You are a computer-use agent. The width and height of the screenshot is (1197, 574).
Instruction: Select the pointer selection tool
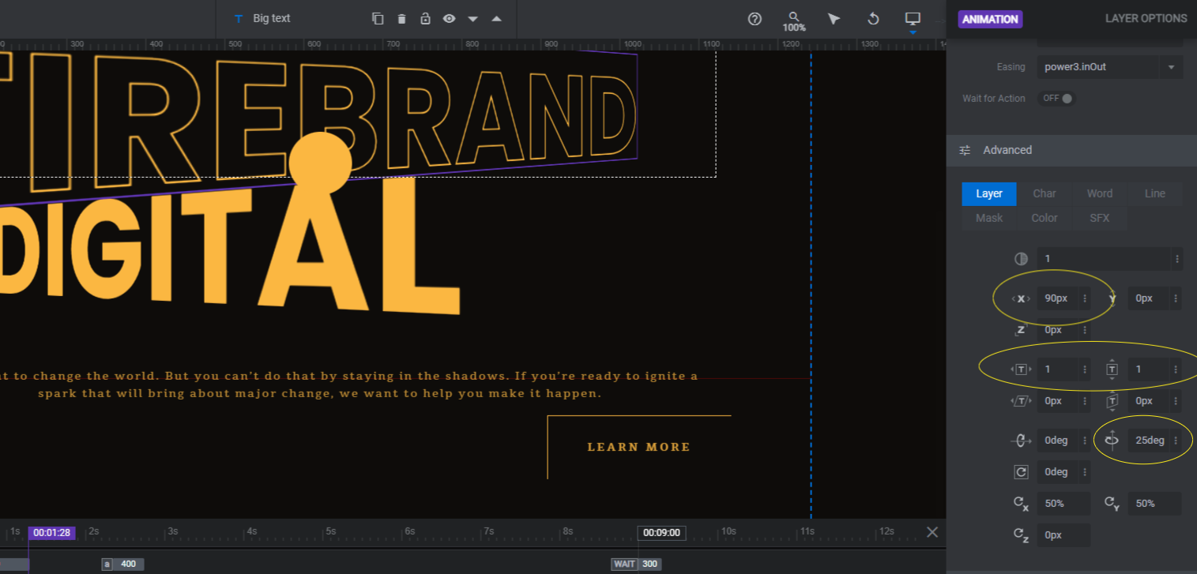pyautogui.click(x=834, y=19)
